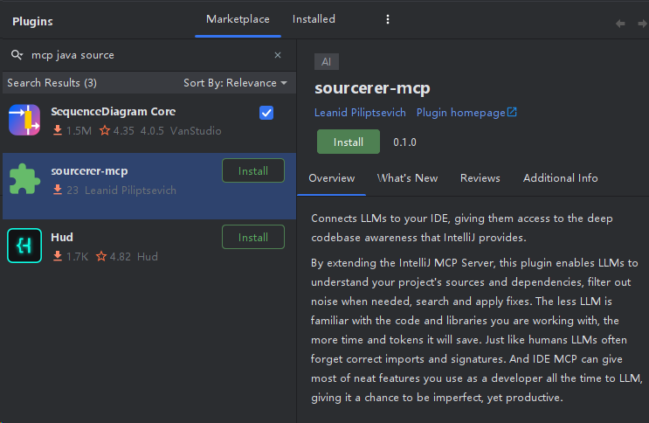Go forward with the right arrow
649x423 pixels.
[642, 24]
